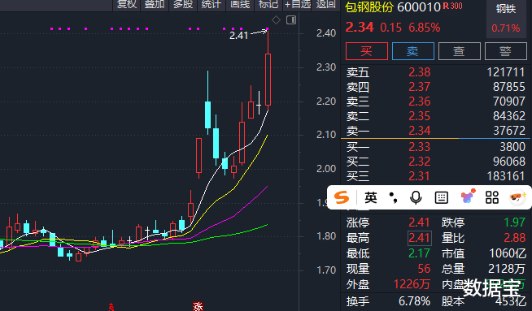This screenshot has height=311, width=532.
Task: Click the 查 query button
Action: (460, 51)
